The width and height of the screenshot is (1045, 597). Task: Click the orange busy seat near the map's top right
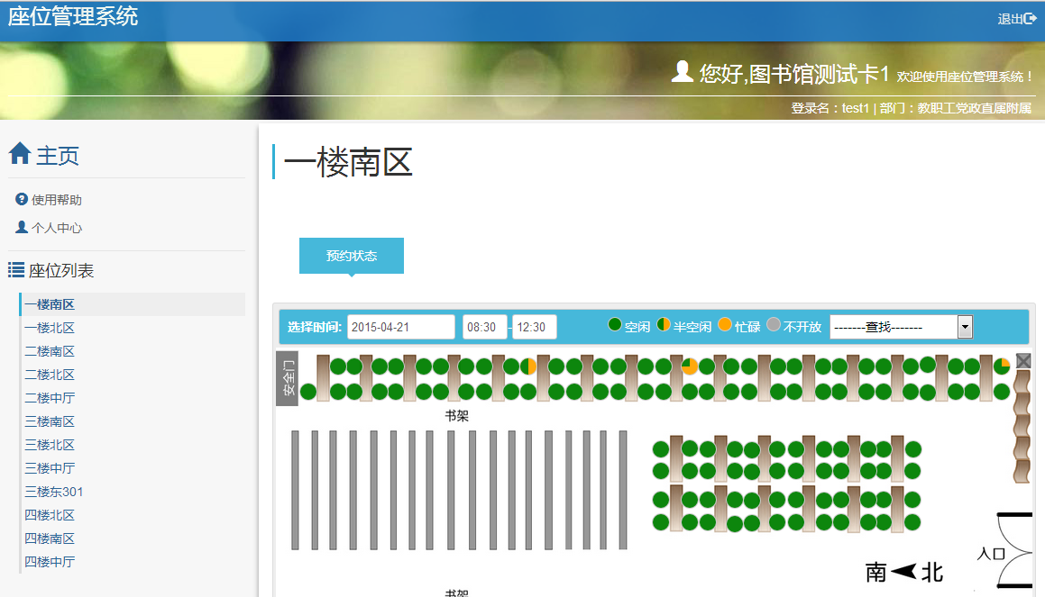click(x=689, y=366)
